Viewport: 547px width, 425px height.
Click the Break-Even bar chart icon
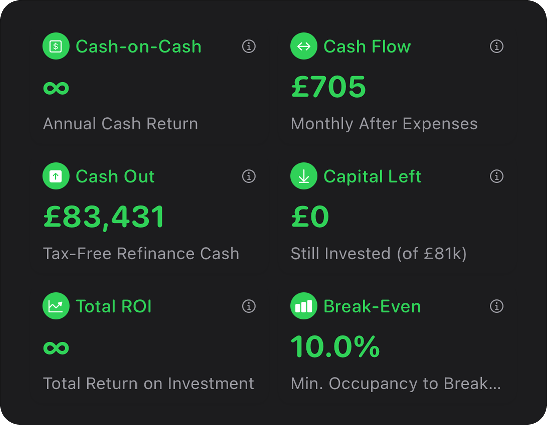pos(304,306)
